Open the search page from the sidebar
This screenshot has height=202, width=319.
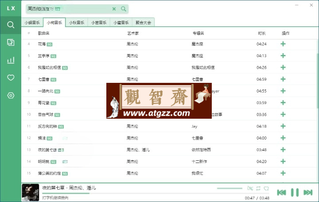11,25
